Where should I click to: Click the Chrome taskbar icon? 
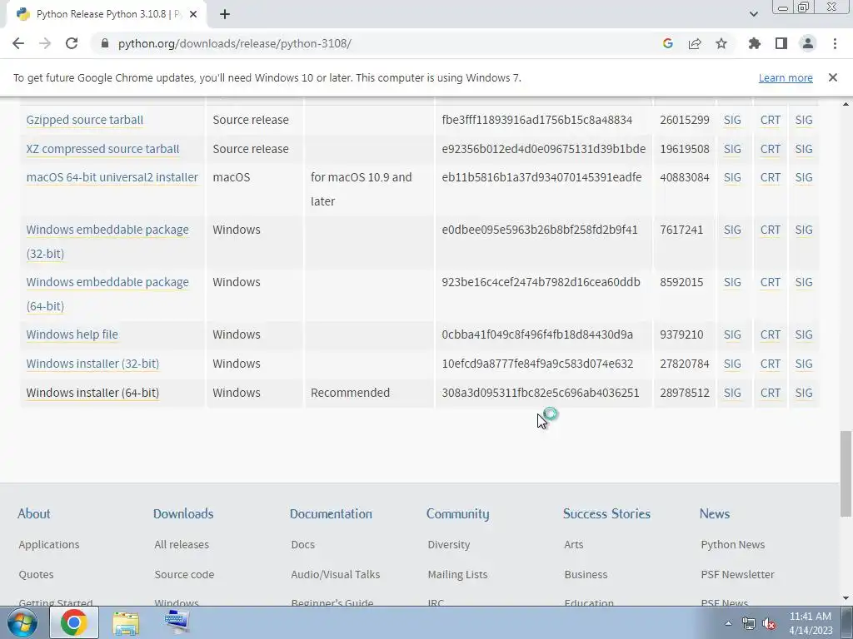[74, 622]
